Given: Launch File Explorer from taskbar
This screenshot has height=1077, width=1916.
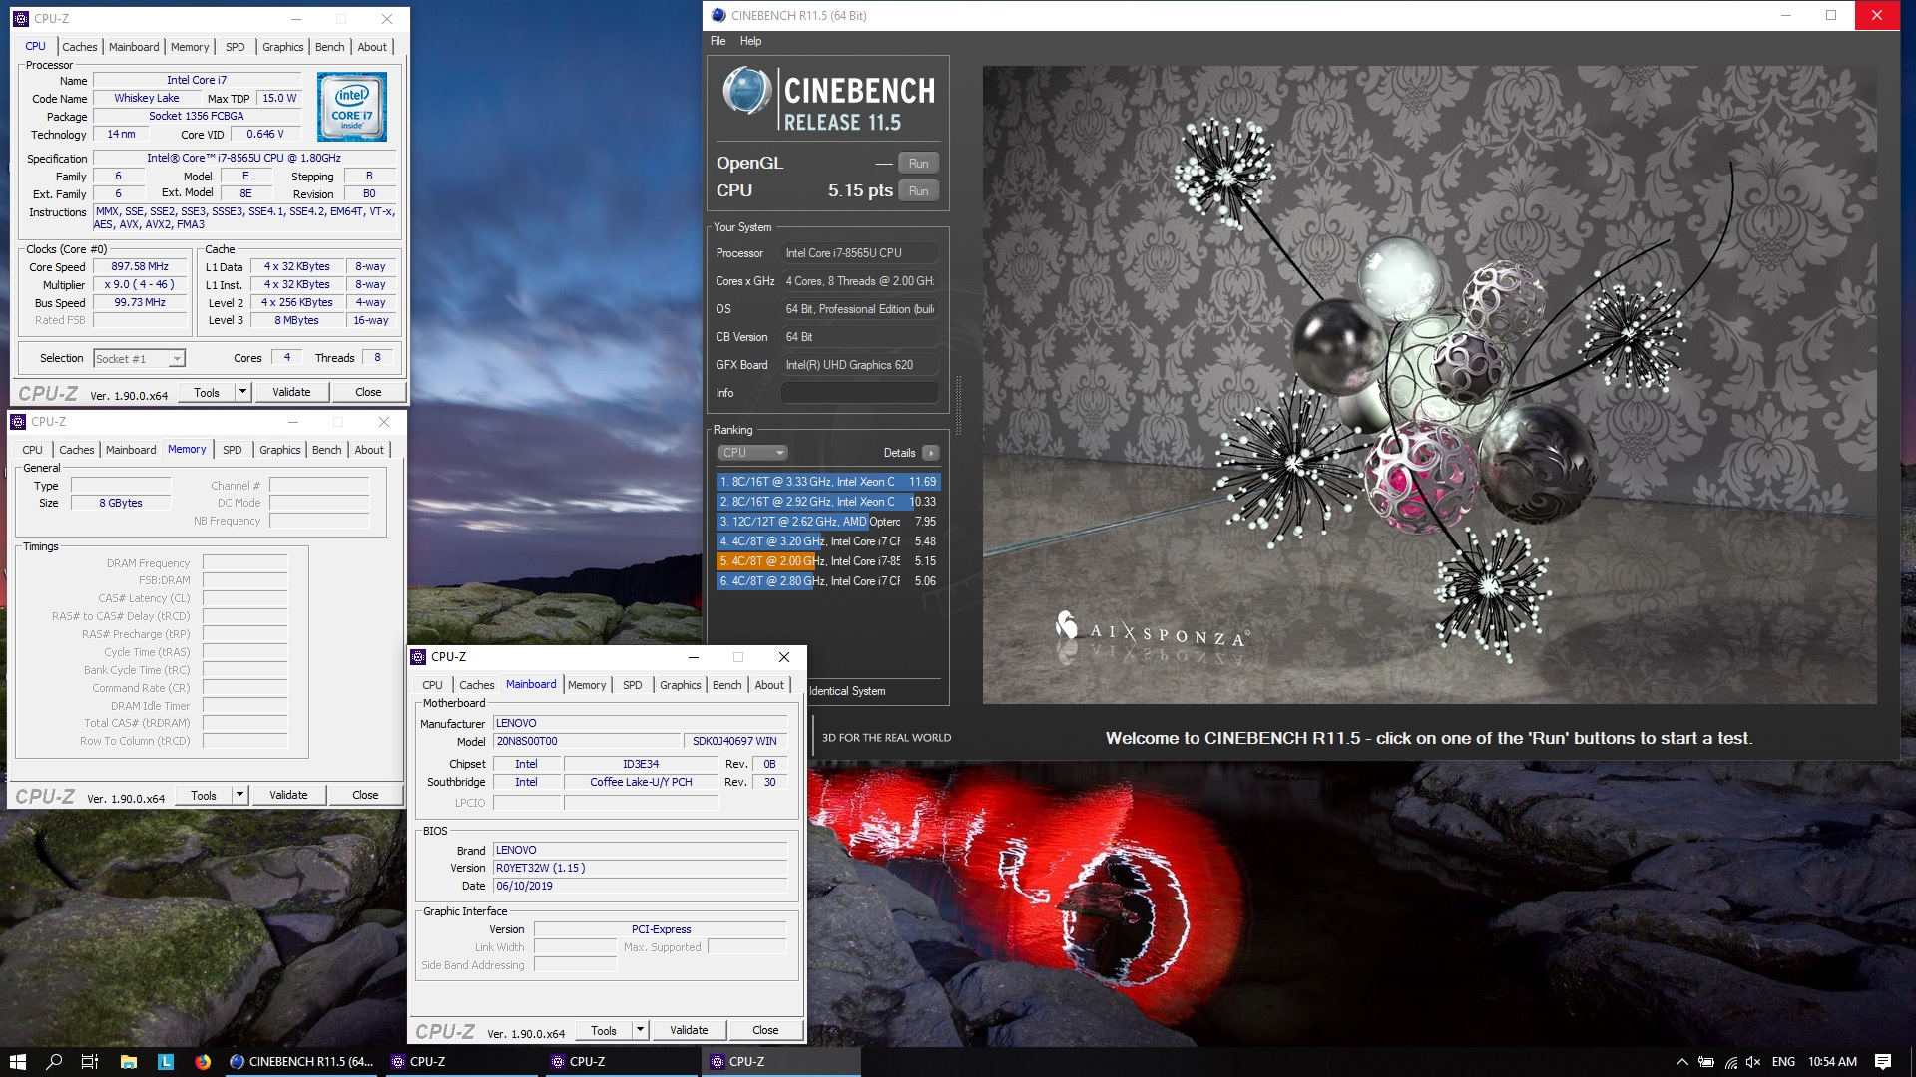Looking at the screenshot, I should [x=128, y=1062].
